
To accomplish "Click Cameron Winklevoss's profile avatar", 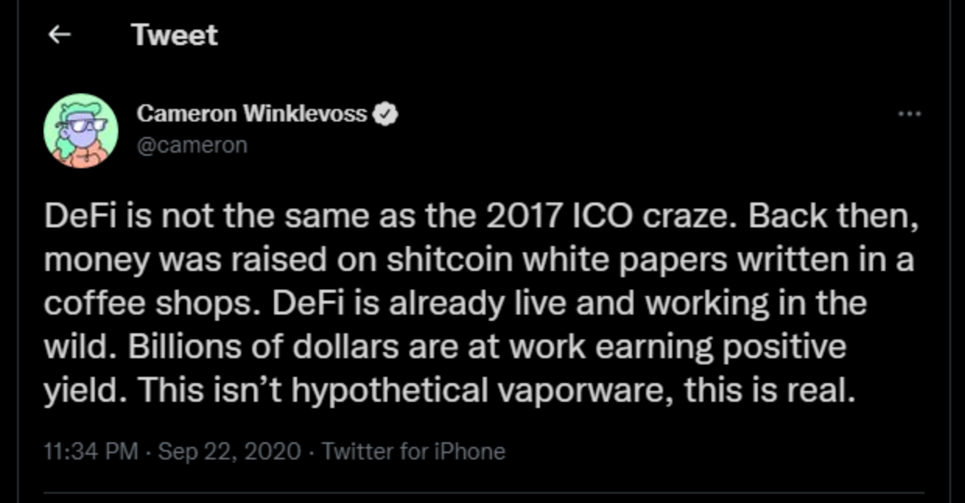I will (x=81, y=131).
